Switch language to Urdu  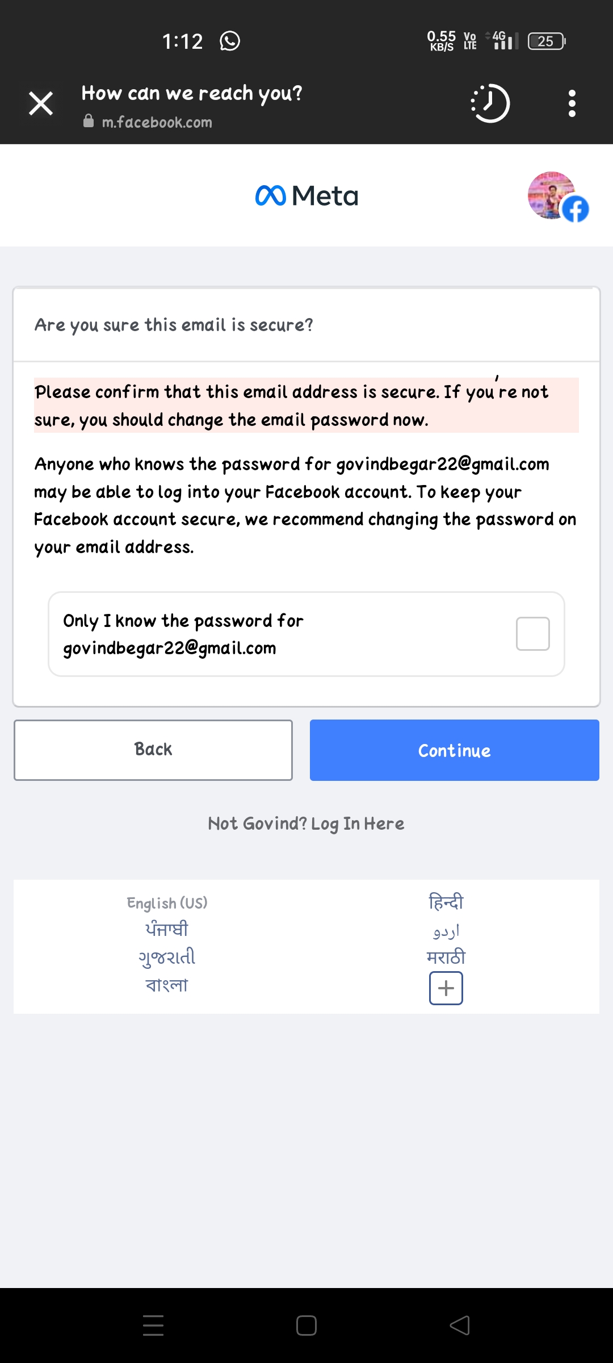pos(446,930)
